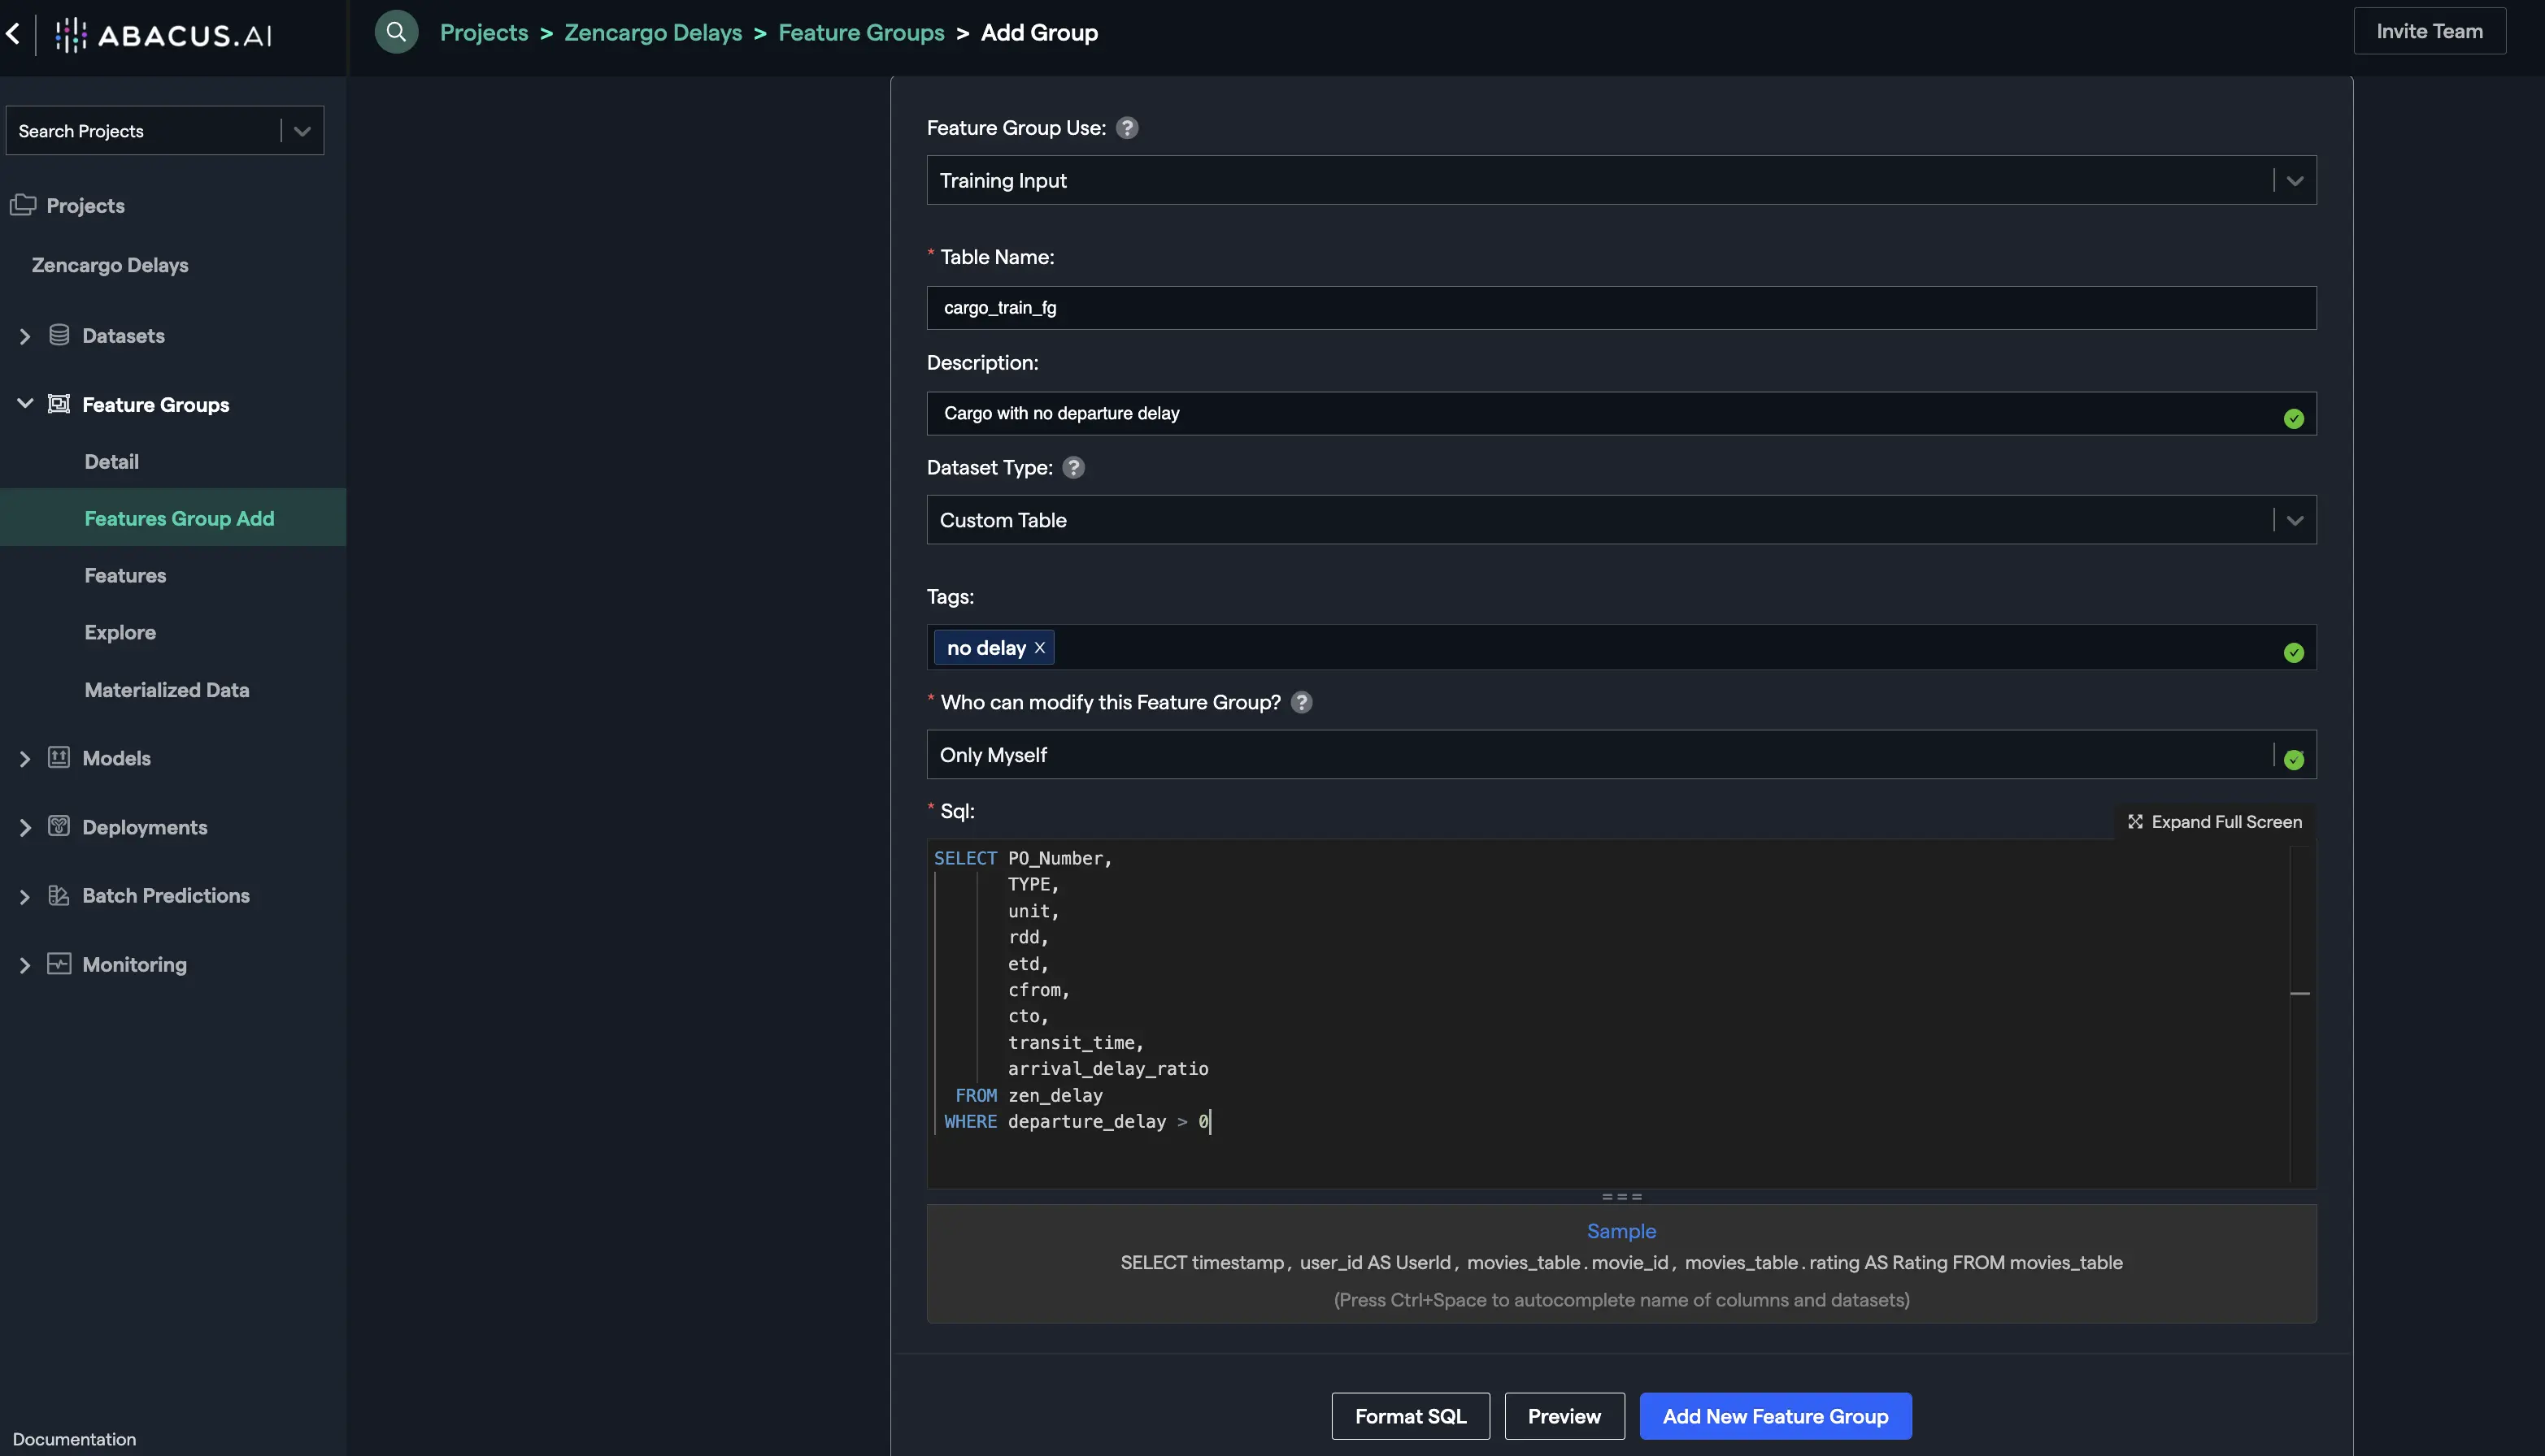Open the Documentation link at bottom left
The width and height of the screenshot is (2545, 1456).
[74, 1439]
